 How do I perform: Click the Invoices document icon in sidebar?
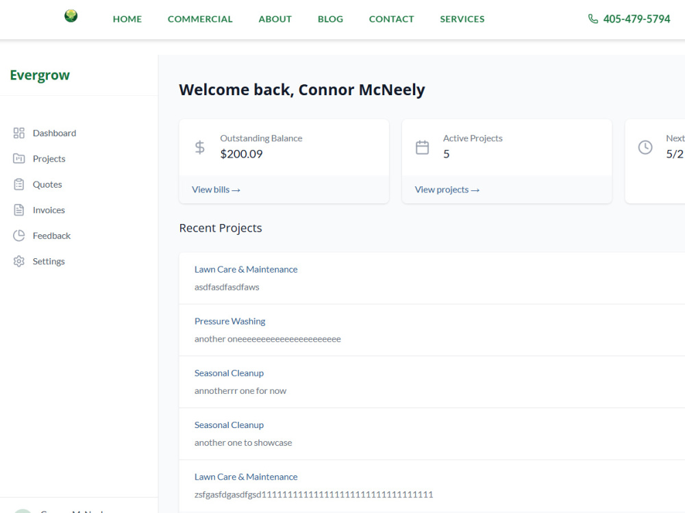pyautogui.click(x=18, y=210)
